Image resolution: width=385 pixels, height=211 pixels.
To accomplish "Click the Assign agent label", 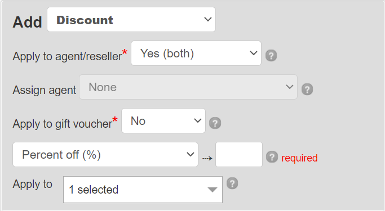I will pos(45,90).
